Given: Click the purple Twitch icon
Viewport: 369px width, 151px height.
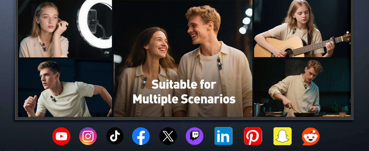Looking at the screenshot, I should tap(195, 136).
